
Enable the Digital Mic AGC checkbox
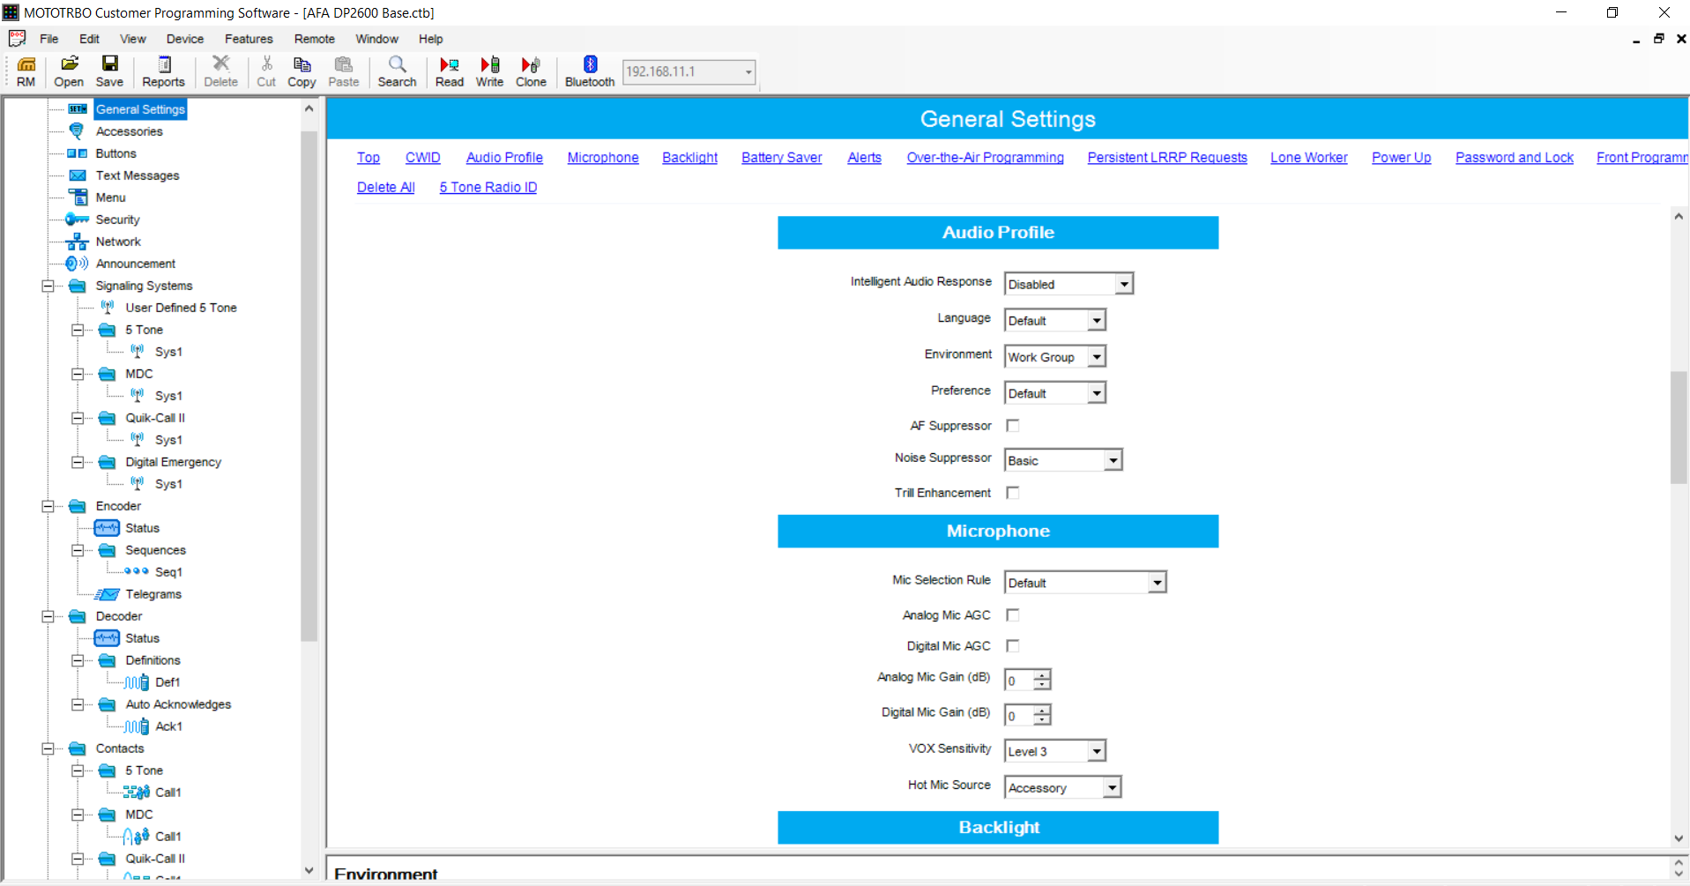pyautogui.click(x=1013, y=646)
